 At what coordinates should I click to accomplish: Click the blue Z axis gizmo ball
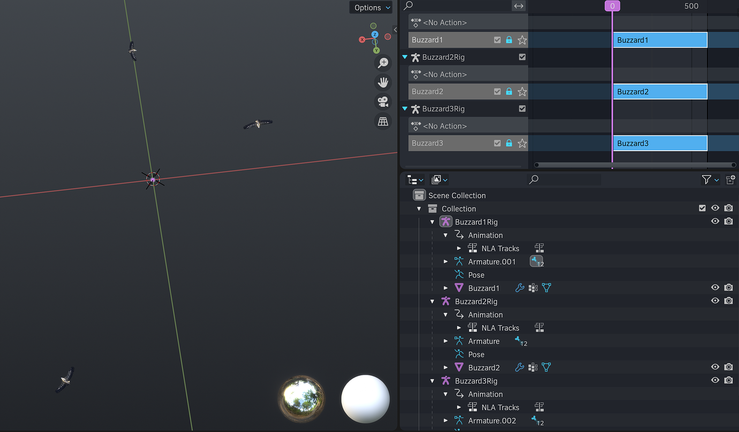pyautogui.click(x=375, y=34)
